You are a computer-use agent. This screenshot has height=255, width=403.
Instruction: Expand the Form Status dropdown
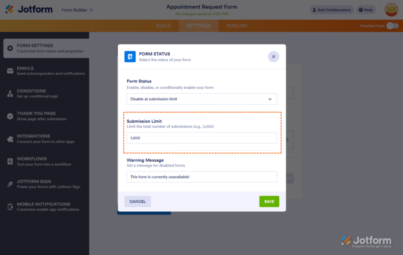click(201, 99)
